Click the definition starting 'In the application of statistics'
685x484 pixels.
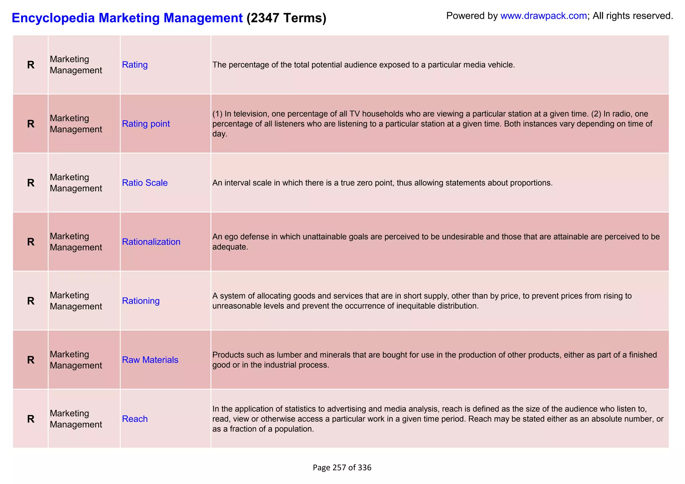[x=438, y=419]
